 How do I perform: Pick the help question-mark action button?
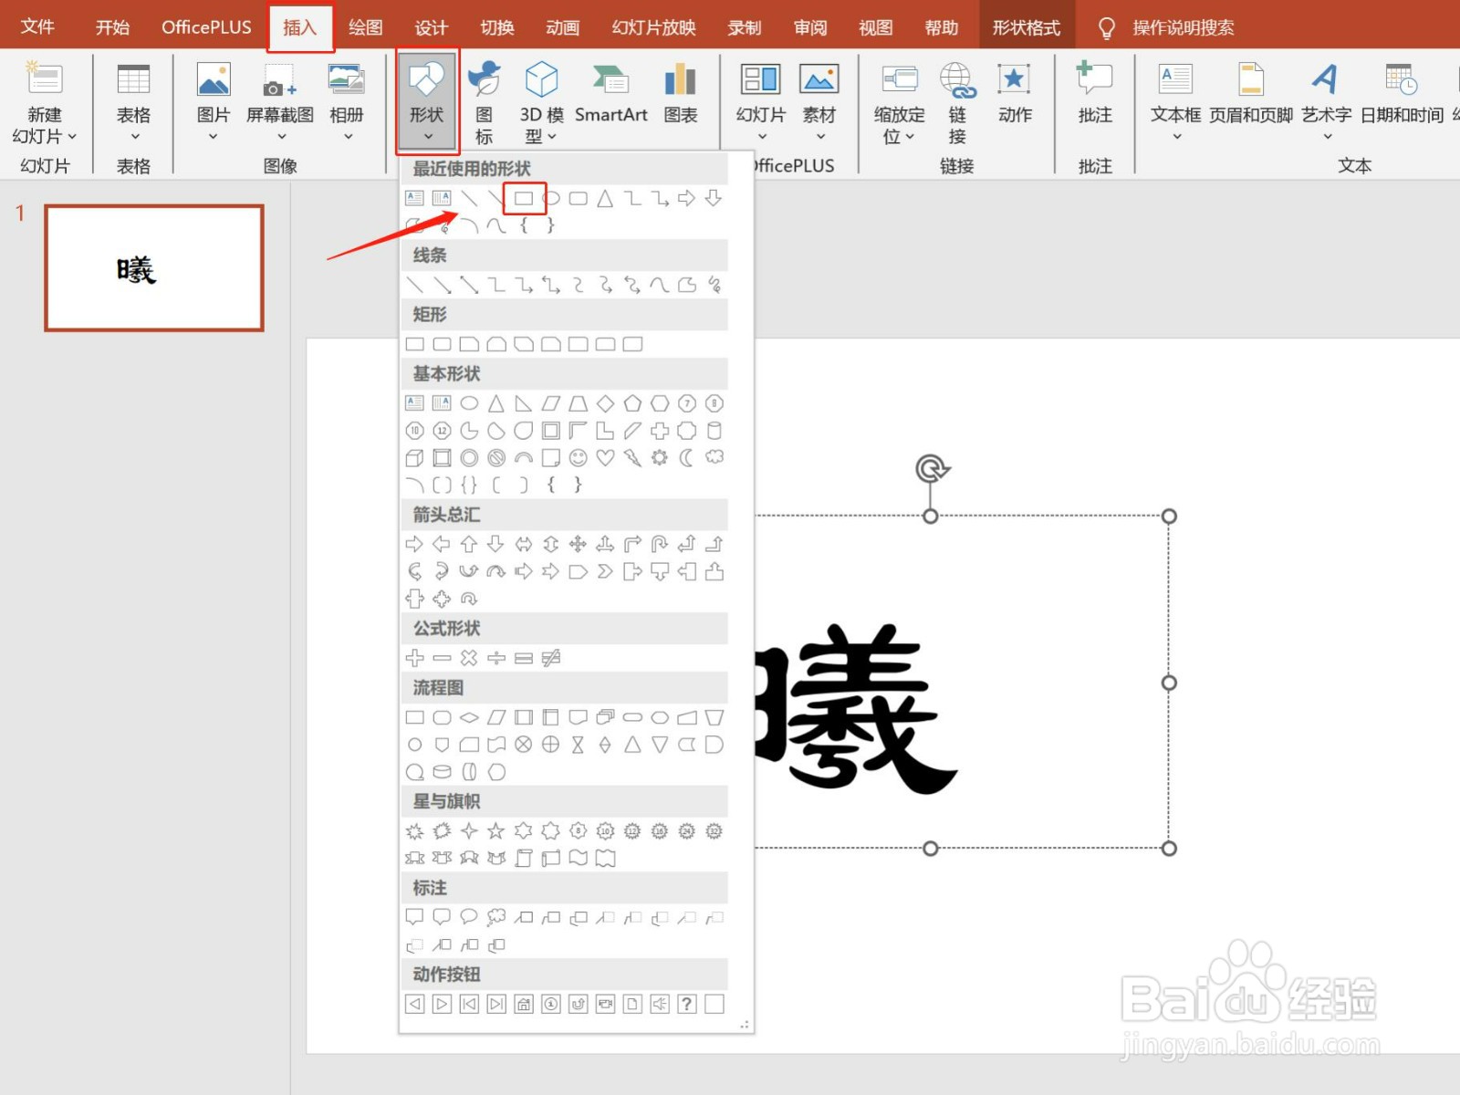pyautogui.click(x=687, y=1004)
